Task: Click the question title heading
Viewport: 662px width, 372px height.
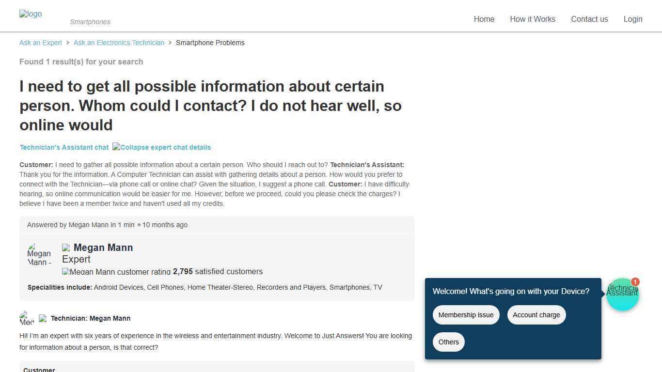Action: pyautogui.click(x=210, y=106)
